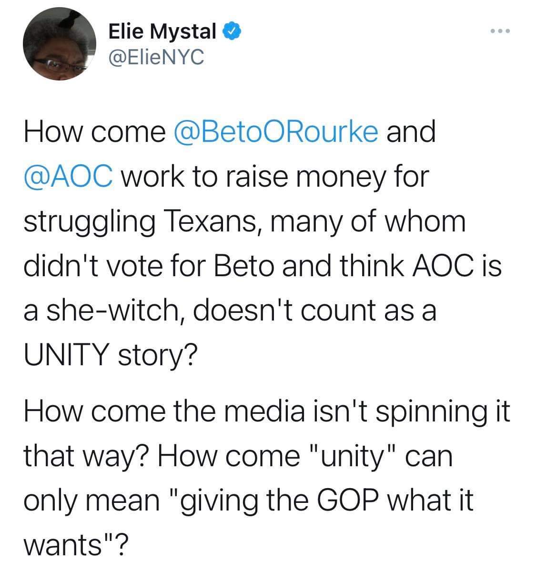Follow the blue @AOC mention link
The height and width of the screenshot is (581, 536).
[68, 177]
